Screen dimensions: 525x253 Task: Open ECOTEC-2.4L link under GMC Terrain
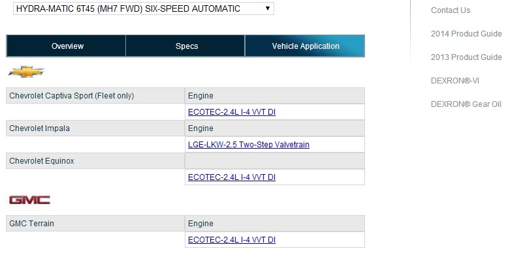click(232, 239)
